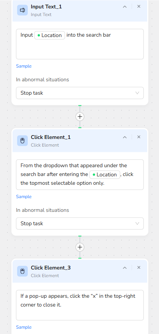Collapse the Click Element_3 card
This screenshot has width=159, height=334.
coord(125,268)
